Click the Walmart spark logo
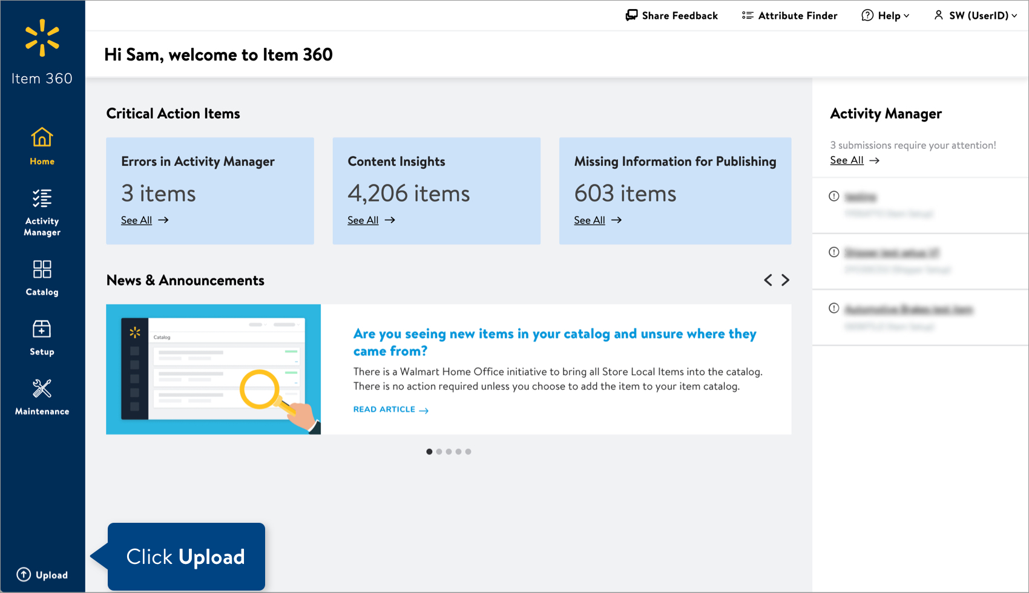1029x593 pixels. pyautogui.click(x=42, y=38)
